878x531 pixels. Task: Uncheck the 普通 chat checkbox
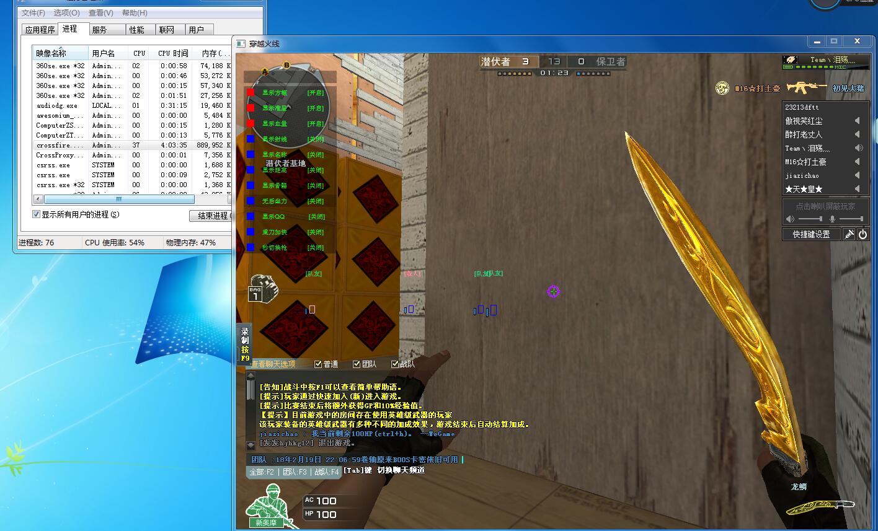coord(318,364)
